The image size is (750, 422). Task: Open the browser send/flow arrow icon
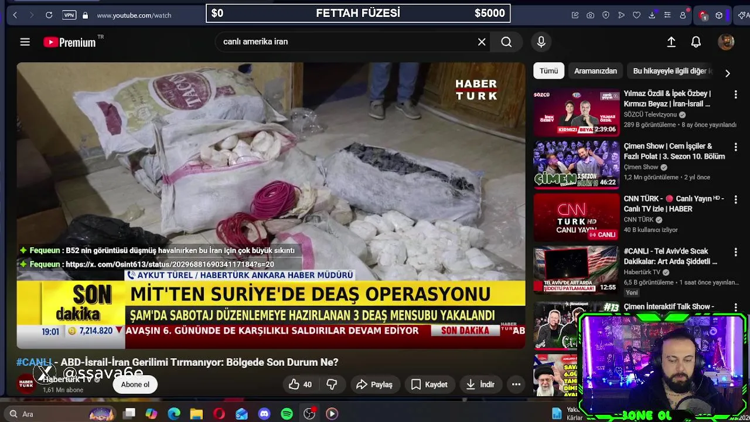click(x=621, y=15)
